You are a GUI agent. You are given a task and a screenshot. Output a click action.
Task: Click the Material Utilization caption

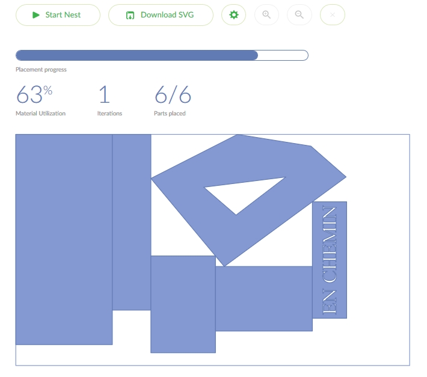40,113
